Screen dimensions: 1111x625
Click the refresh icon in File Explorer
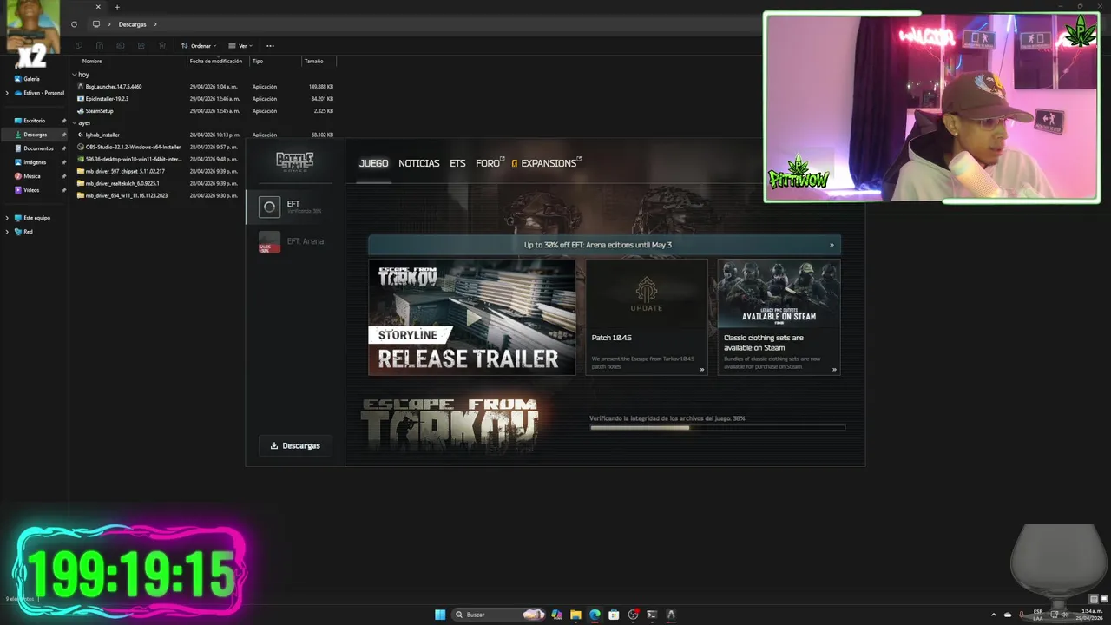point(74,24)
